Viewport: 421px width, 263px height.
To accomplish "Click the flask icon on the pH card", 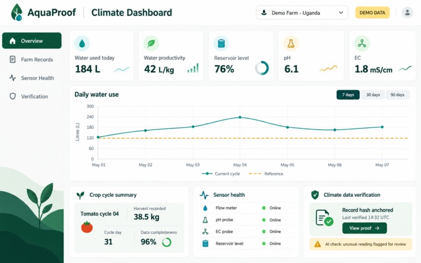I will click(291, 43).
